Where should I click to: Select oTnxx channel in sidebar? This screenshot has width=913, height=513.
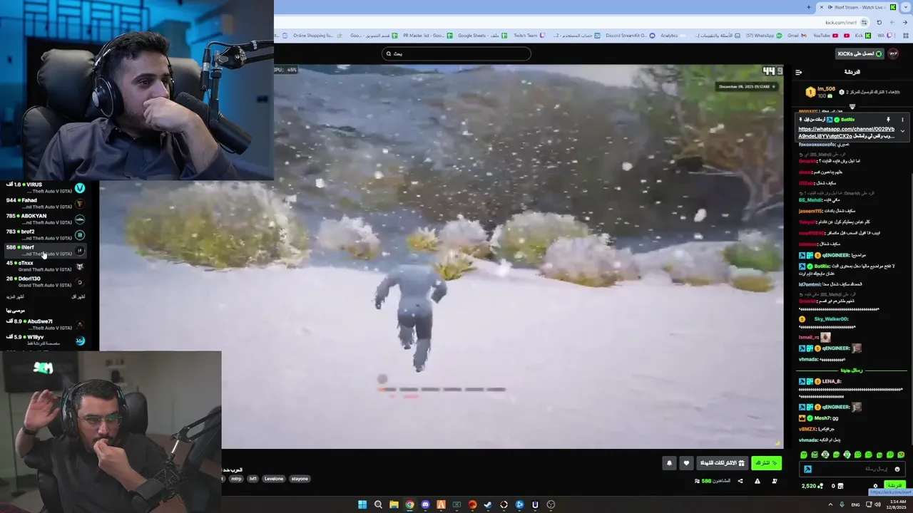[44, 266]
